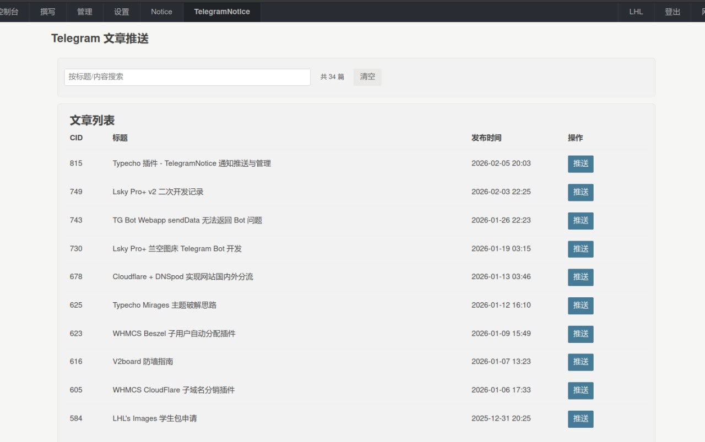Push article 815 TelegramNotice 通知推送与管理

[581, 164]
